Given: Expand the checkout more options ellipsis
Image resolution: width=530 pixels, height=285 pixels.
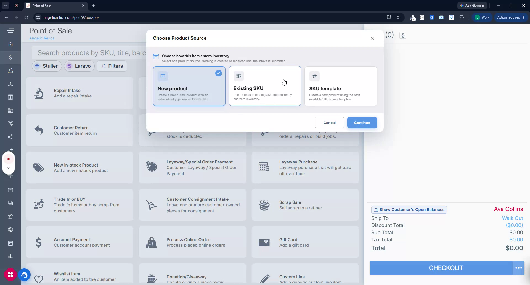Looking at the screenshot, I should [518, 268].
